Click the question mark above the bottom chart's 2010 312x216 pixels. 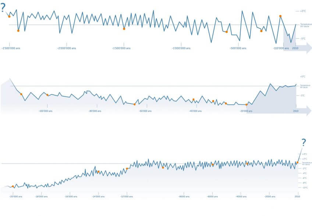[x=304, y=143]
